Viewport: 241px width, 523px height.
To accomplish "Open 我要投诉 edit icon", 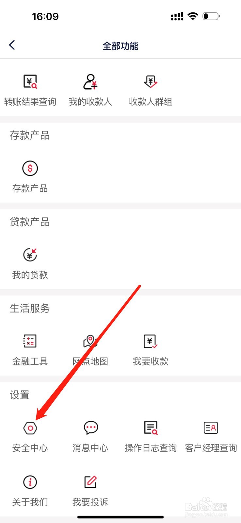I will click(x=90, y=482).
